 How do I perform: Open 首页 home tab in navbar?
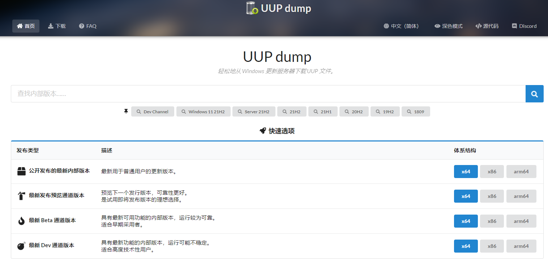coord(26,26)
